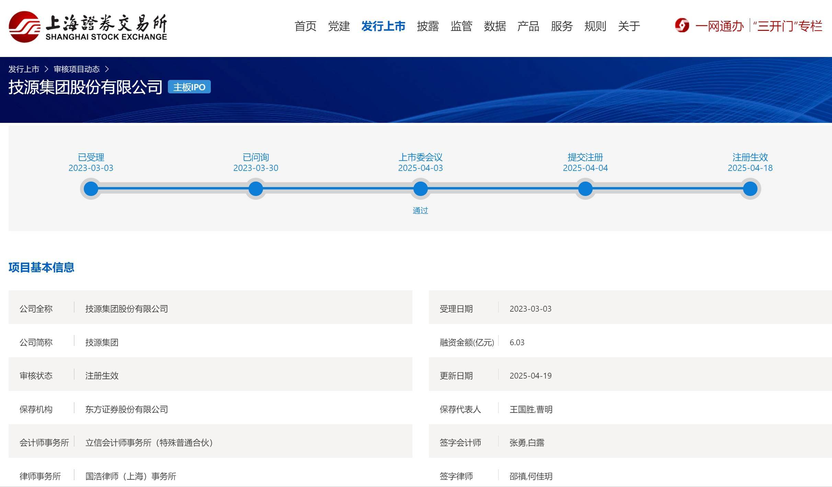This screenshot has width=832, height=487.
Task: Open the 党建 navigation menu
Action: point(339,26)
